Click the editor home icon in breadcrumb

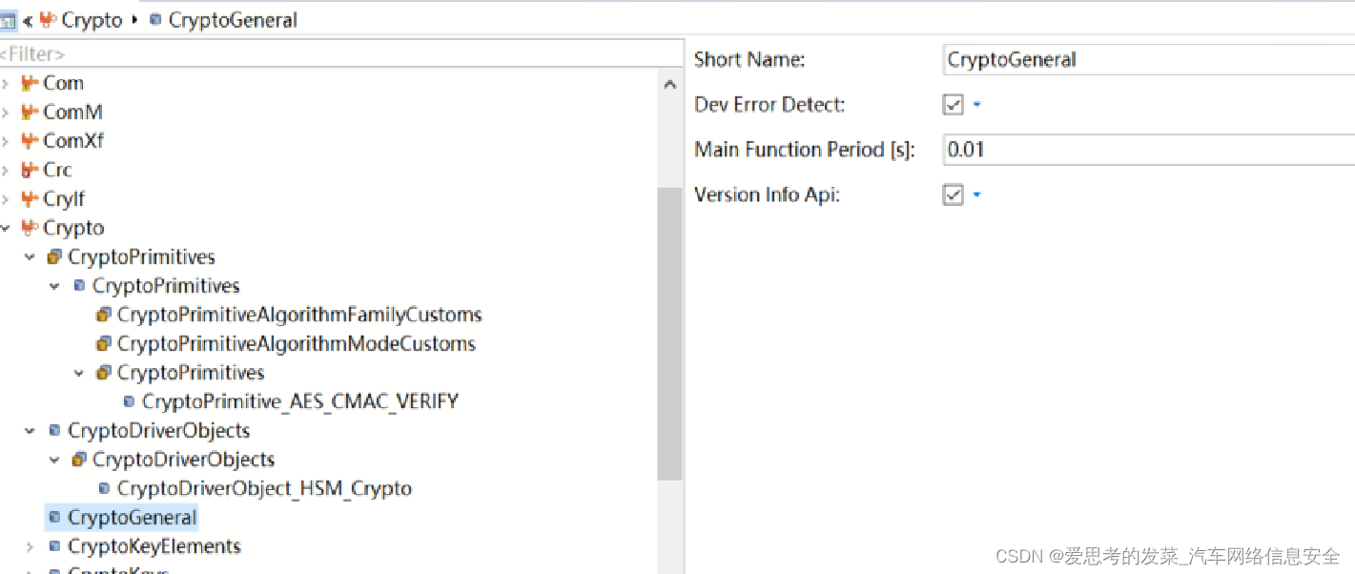click(8, 20)
